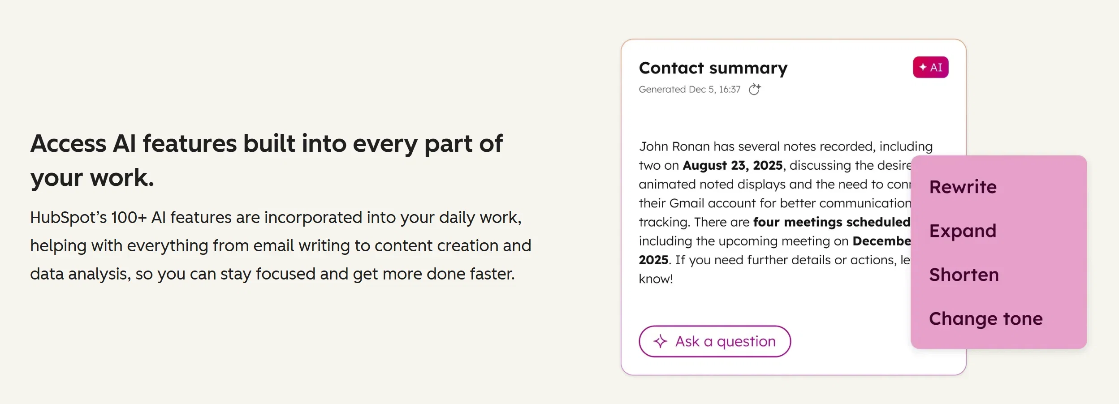1119x404 pixels.
Task: Click the bold 2025 text in summary
Action: (x=653, y=260)
